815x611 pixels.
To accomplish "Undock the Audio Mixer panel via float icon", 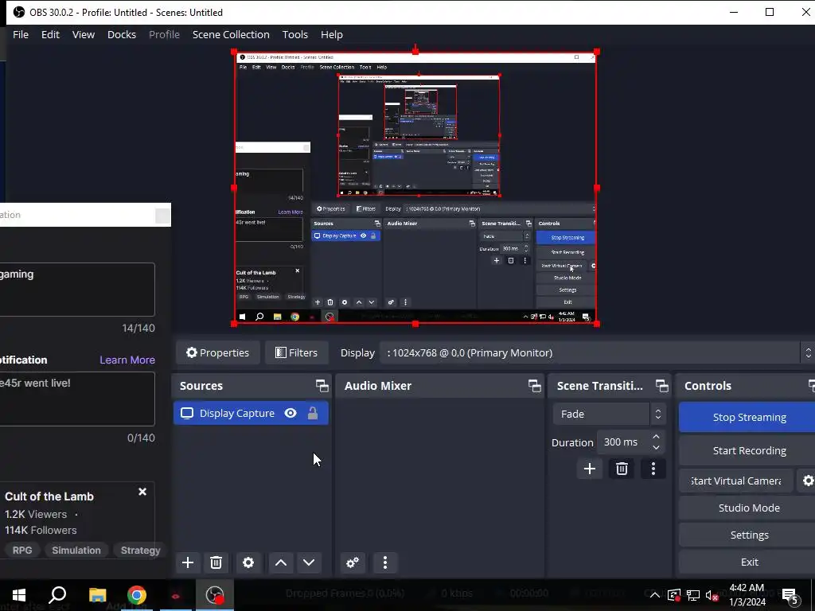I will (x=535, y=386).
